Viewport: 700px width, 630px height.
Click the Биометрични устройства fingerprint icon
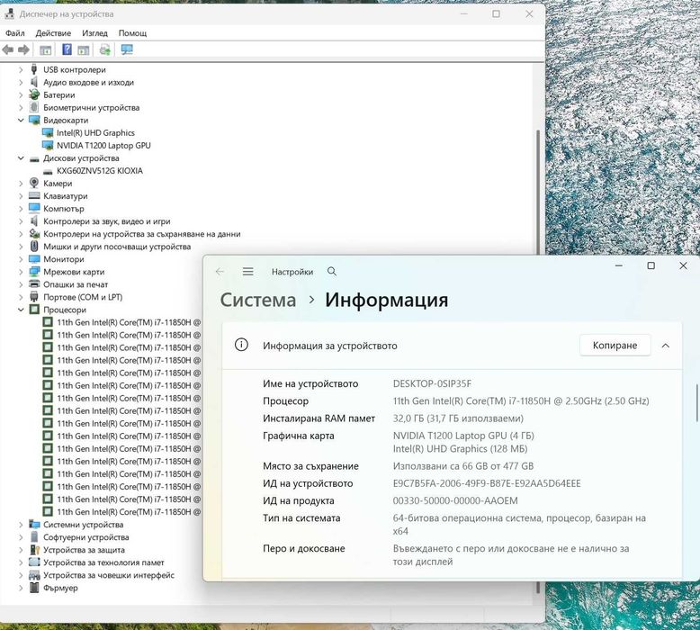[x=34, y=107]
